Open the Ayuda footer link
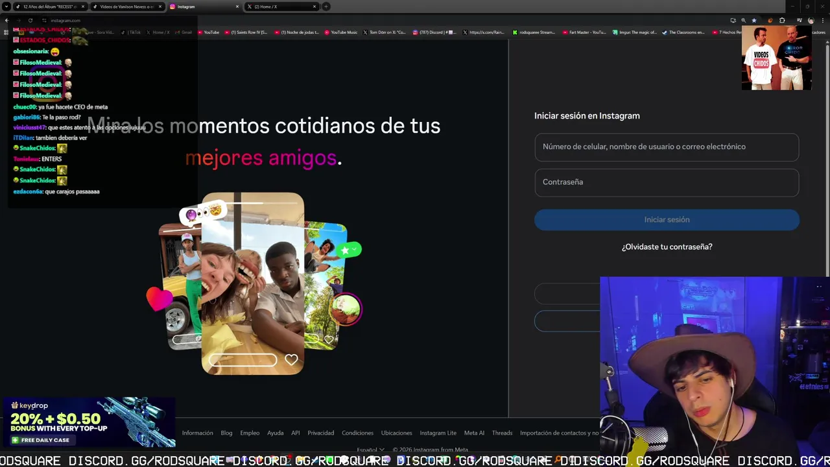830x467 pixels. [276, 433]
